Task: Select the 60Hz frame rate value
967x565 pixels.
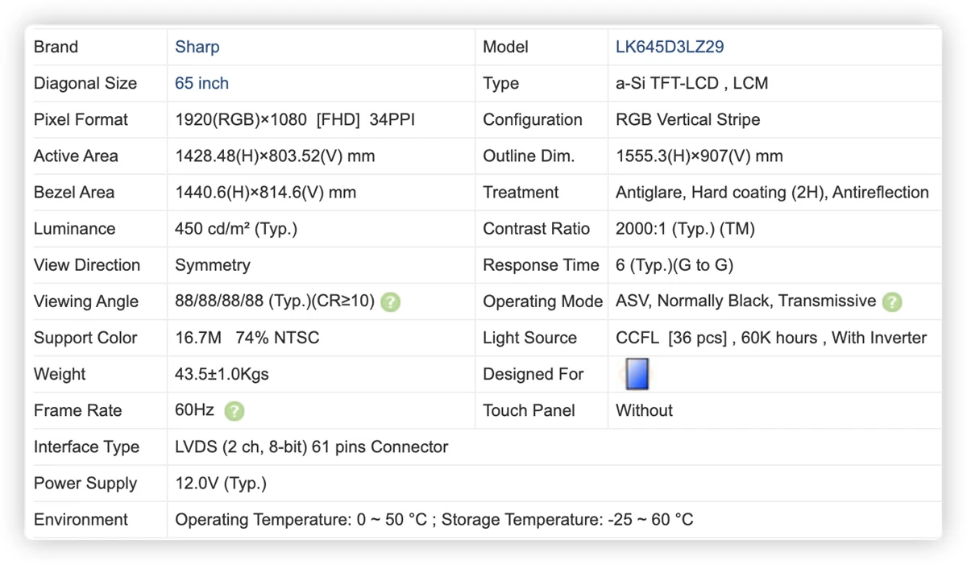Action: click(194, 410)
